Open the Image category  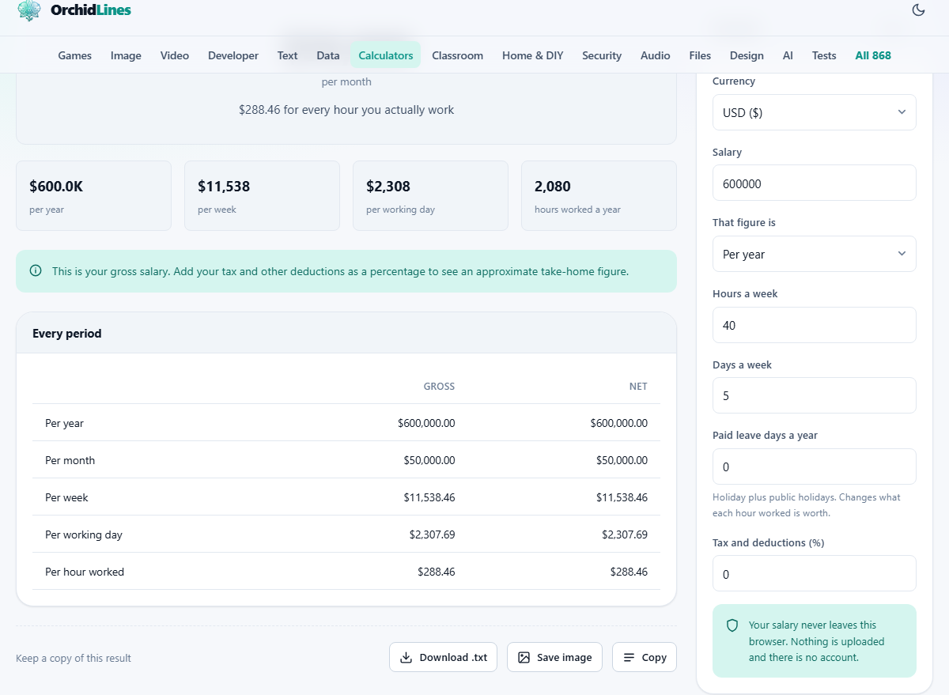[x=126, y=55]
